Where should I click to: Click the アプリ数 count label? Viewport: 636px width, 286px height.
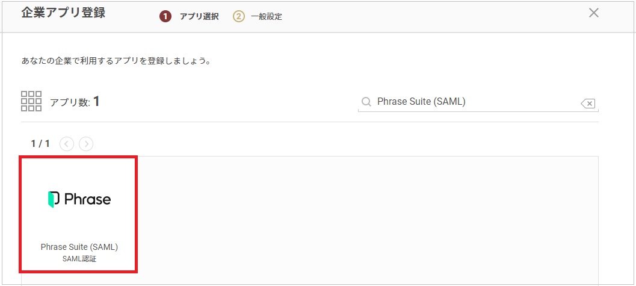click(x=70, y=102)
